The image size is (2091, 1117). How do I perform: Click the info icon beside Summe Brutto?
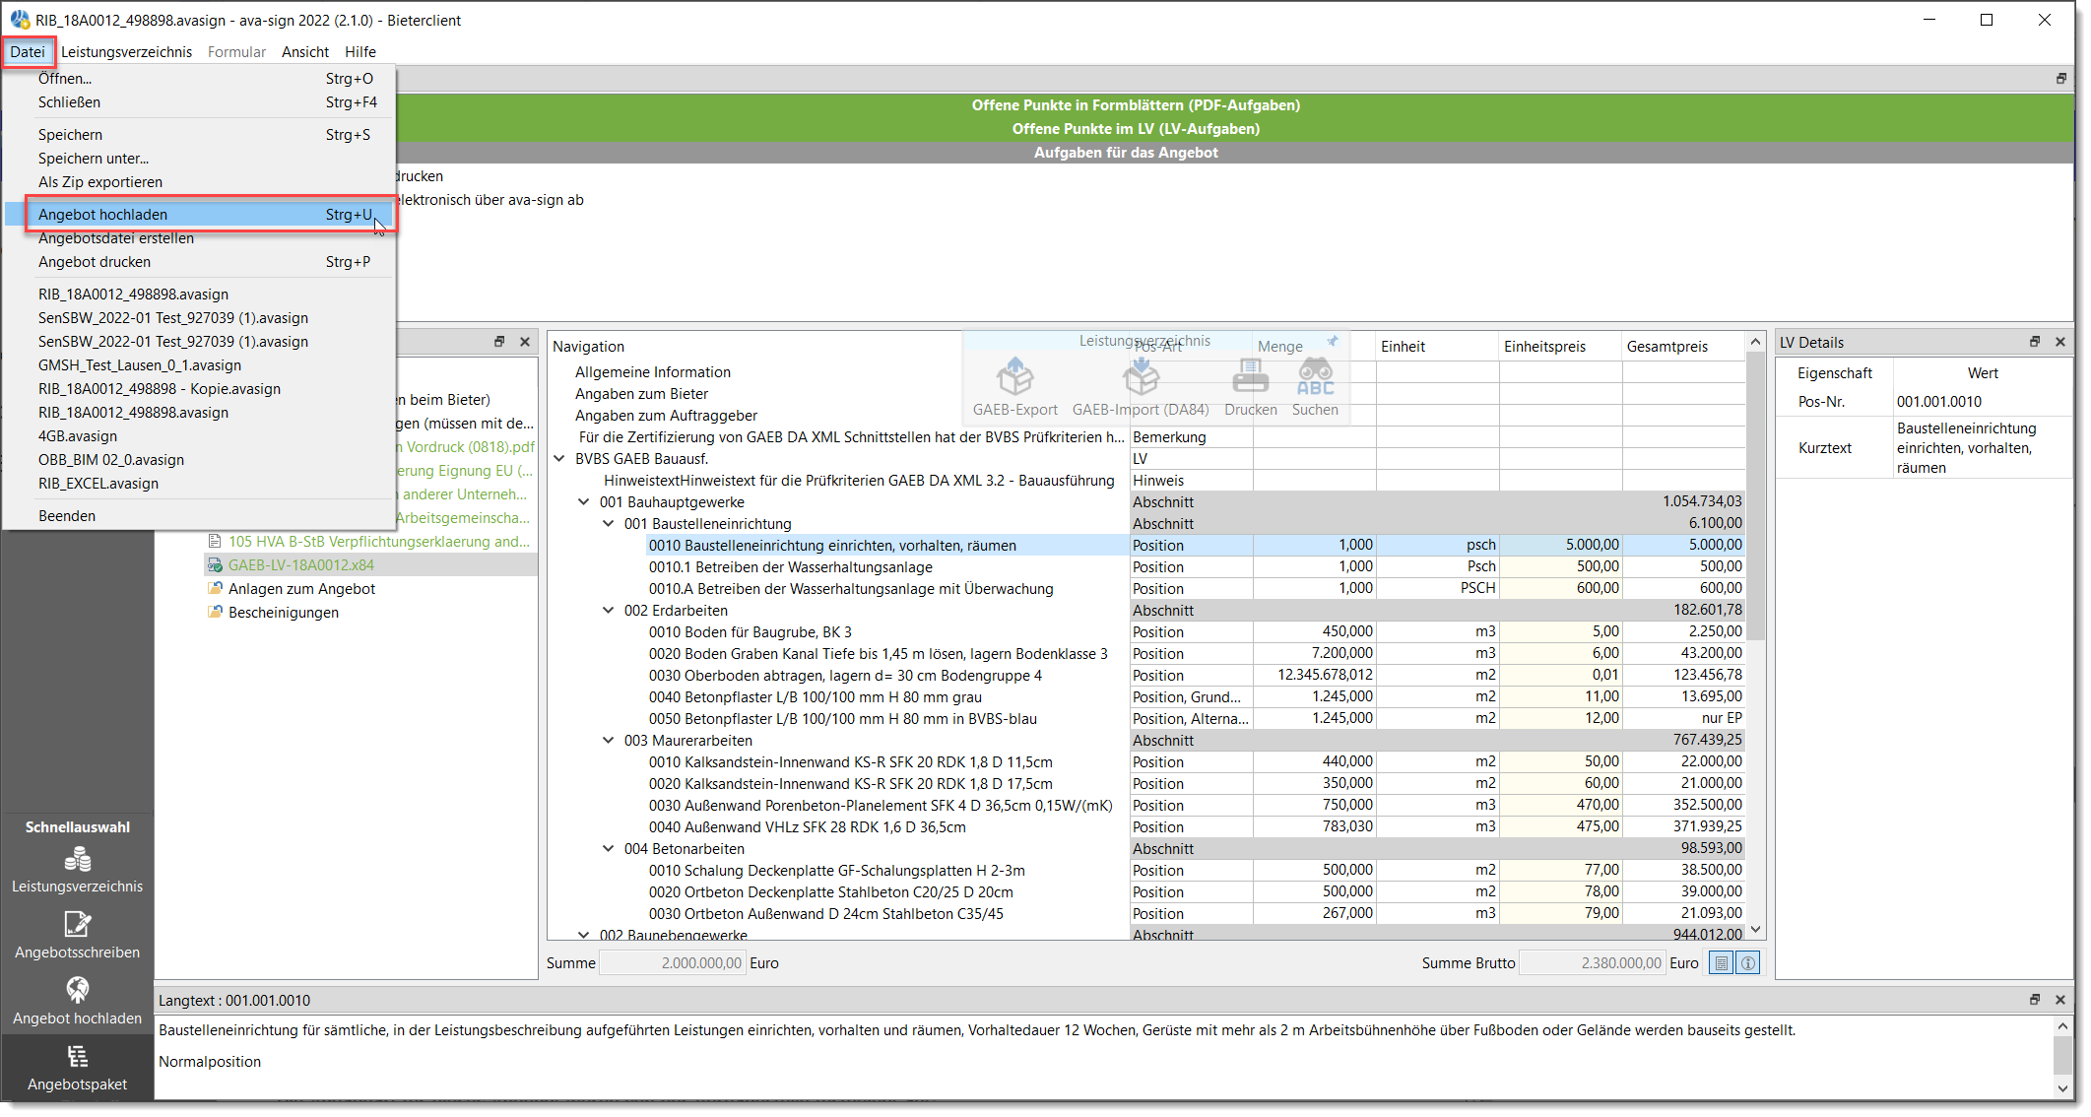pyautogui.click(x=1748, y=963)
